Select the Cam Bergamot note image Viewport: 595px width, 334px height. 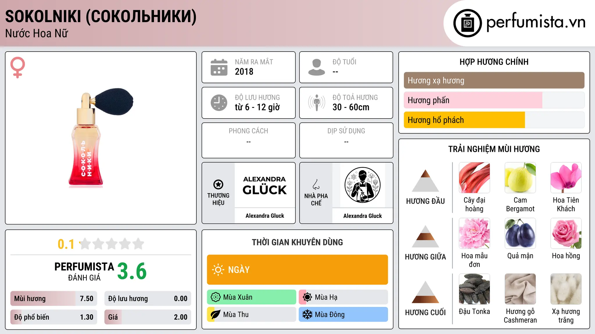520,178
